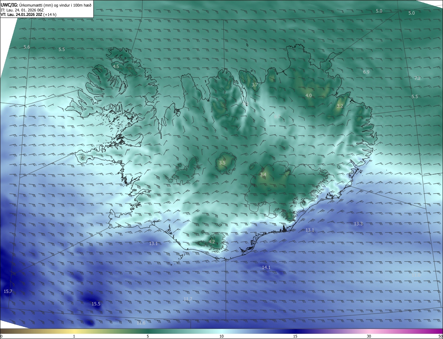Screen dimensions: 443x339
Task: Click the 15.5 value in dark blue area
Action: point(96,304)
